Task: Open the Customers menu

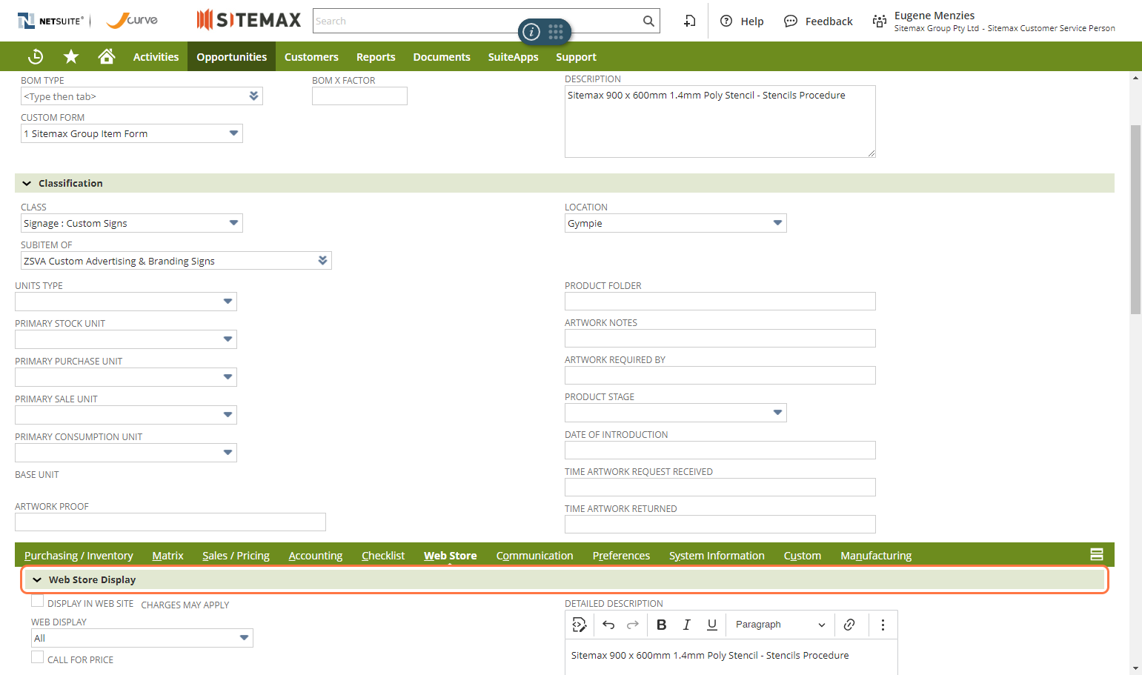Action: [x=311, y=57]
